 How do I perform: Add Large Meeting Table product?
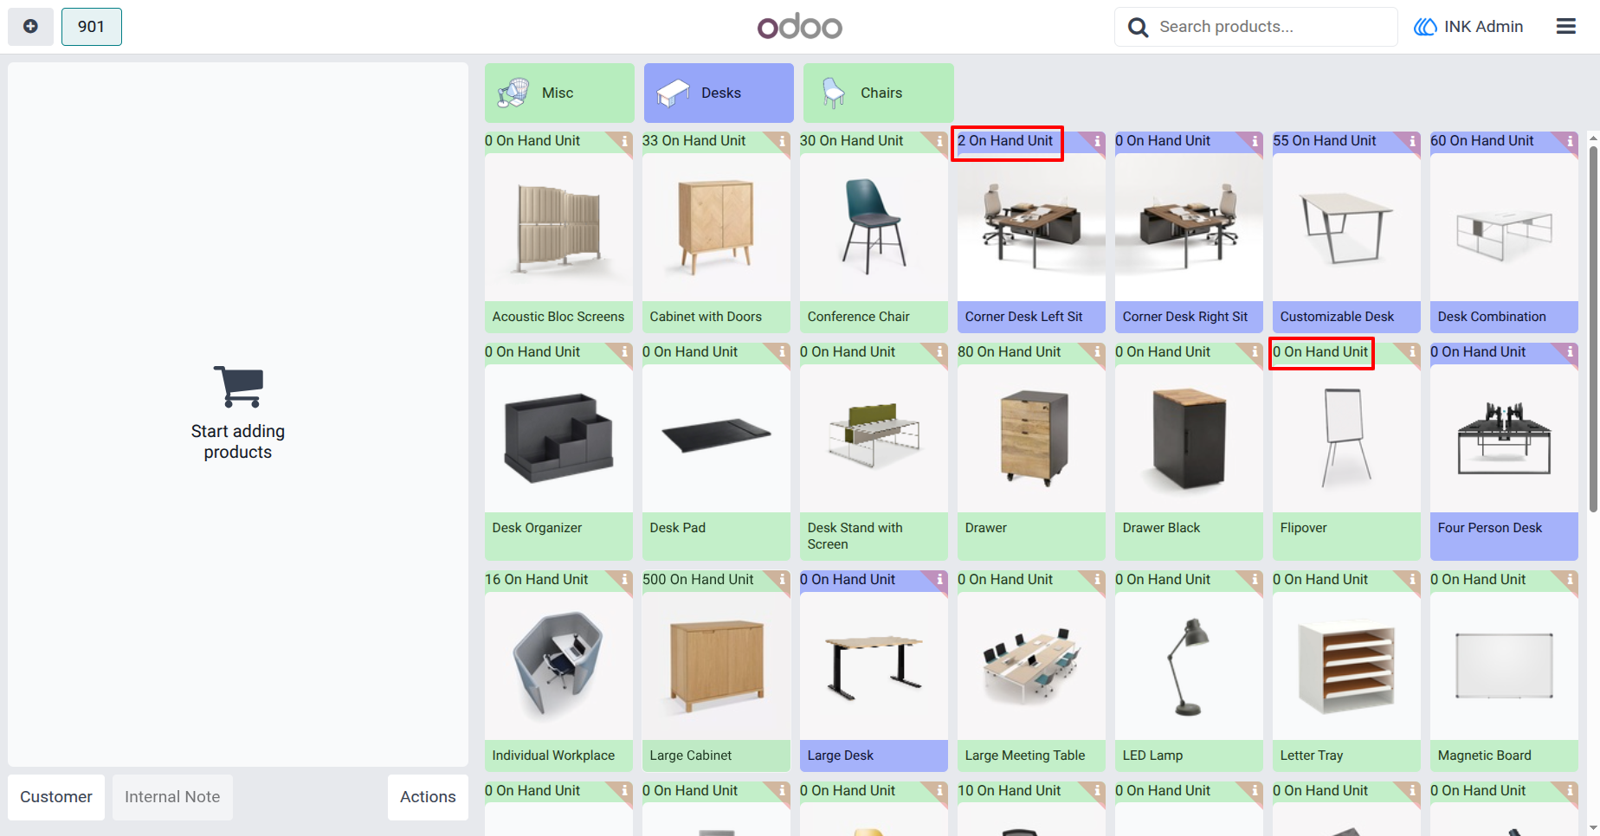[1031, 671]
